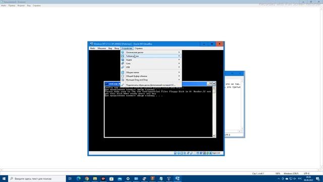Click the cmd.exe scrollbar up arrow
The width and height of the screenshot is (323, 182).
(214, 87)
